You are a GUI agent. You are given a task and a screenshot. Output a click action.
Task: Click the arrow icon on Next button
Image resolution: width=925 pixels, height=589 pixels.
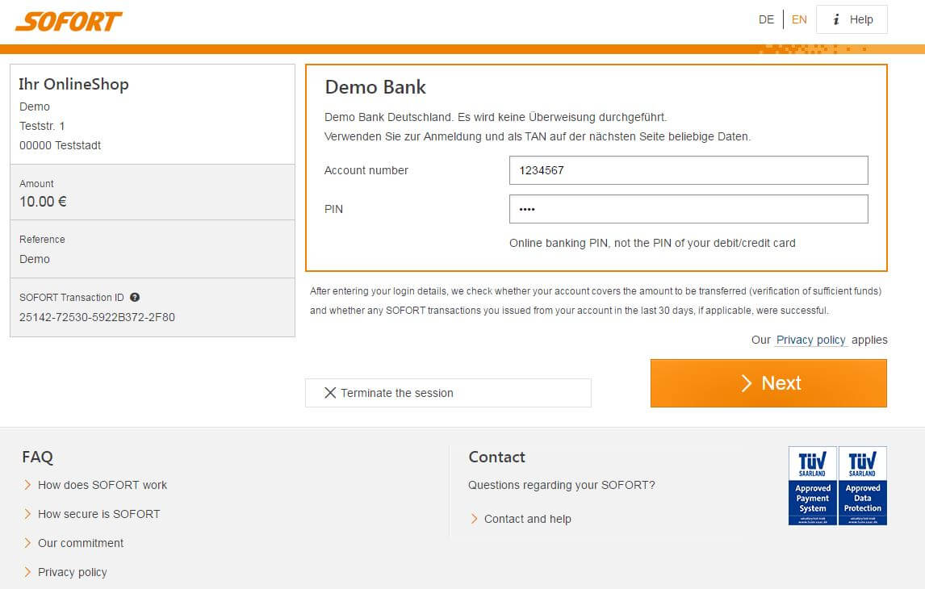click(747, 383)
